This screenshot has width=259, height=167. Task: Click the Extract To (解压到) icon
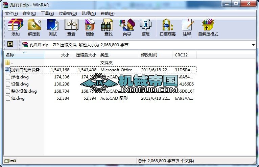(x=34, y=27)
